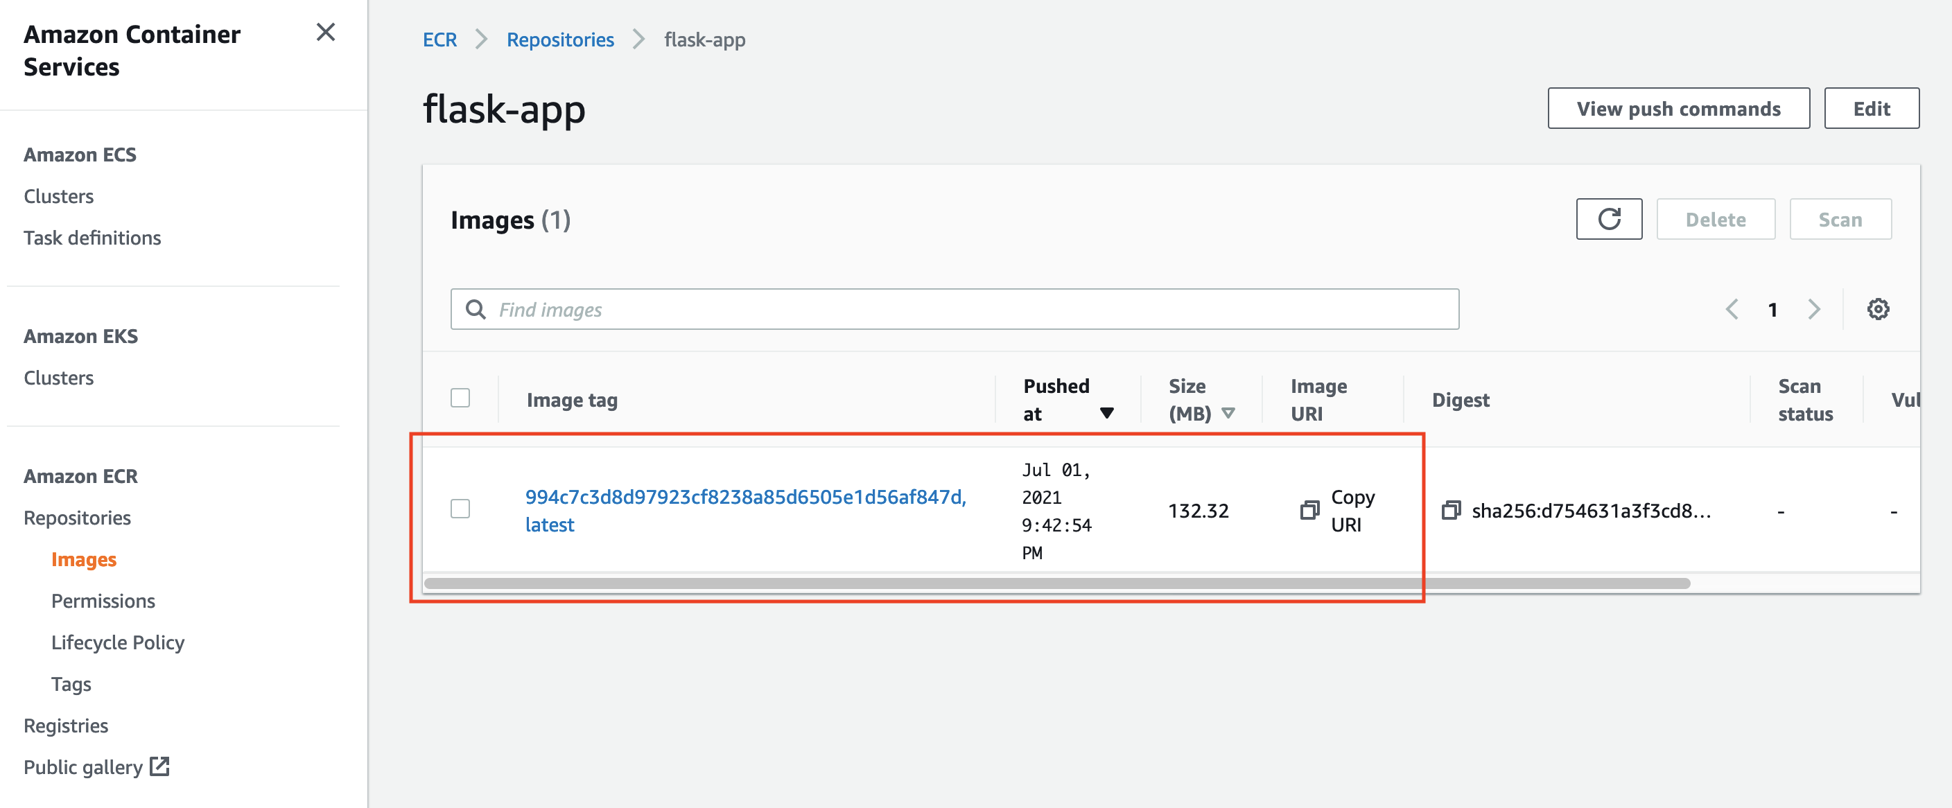Screen dimensions: 1952x808
Task: Go to Repositories breadcrumb link
Action: pyautogui.click(x=560, y=39)
